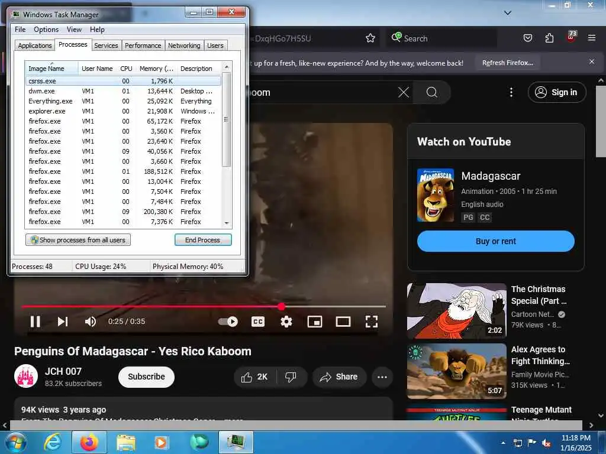The image size is (606, 454).
Task: Toggle closed captions CC button
Action: pos(258,322)
